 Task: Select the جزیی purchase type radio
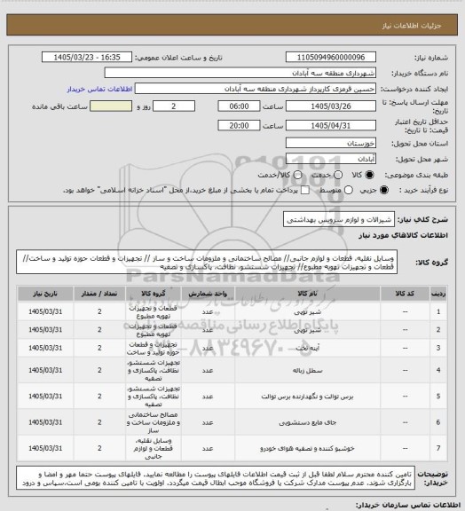coord(385,190)
